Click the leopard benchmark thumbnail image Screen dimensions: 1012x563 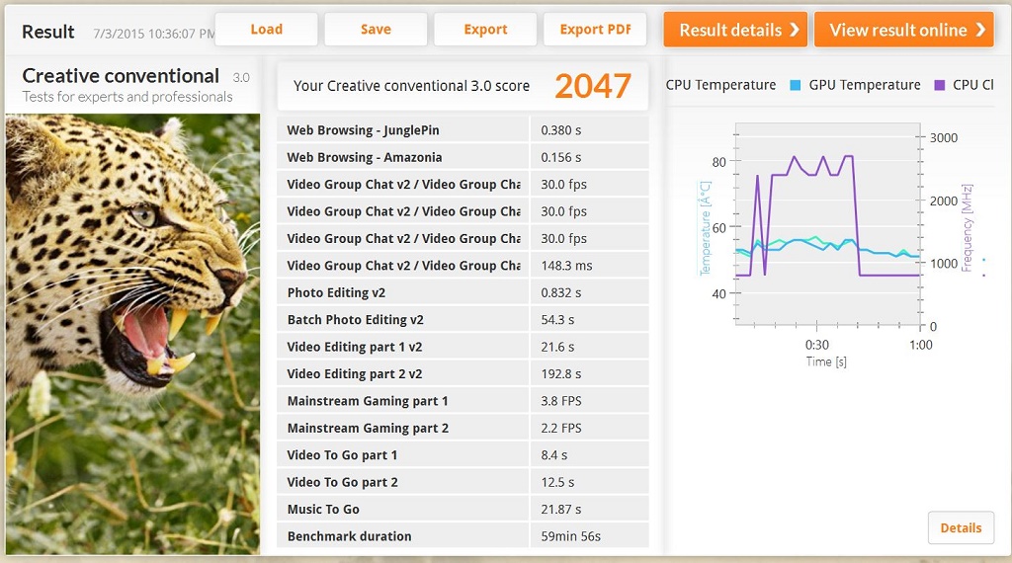(x=132, y=333)
